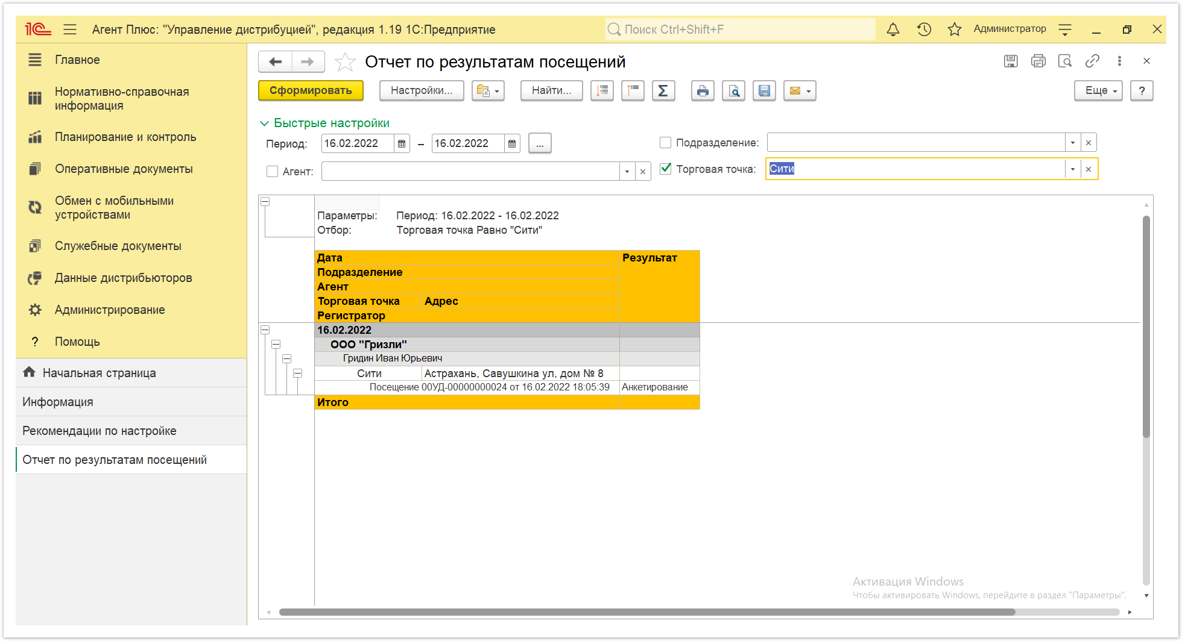1182x641 pixels.
Task: Click the global search field Поиск
Action: click(x=740, y=30)
